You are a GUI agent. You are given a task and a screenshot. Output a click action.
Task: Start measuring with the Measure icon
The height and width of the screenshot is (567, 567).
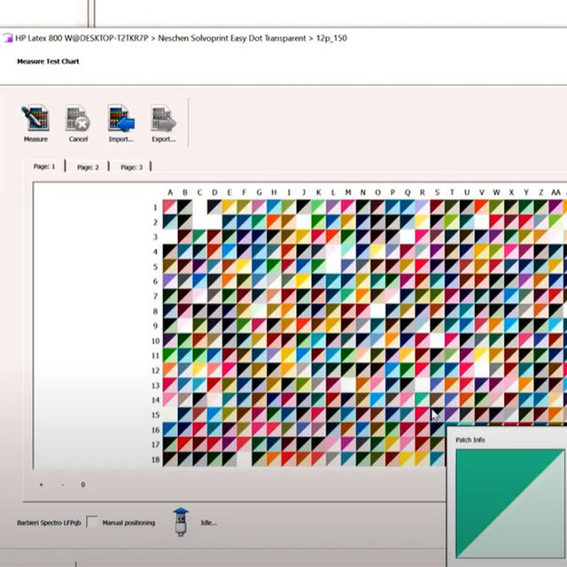click(35, 123)
